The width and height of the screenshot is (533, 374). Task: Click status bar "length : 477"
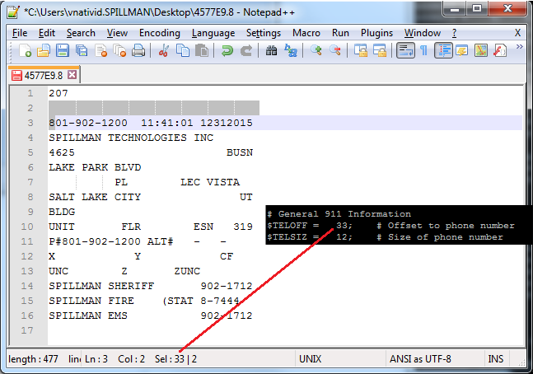pos(33,359)
